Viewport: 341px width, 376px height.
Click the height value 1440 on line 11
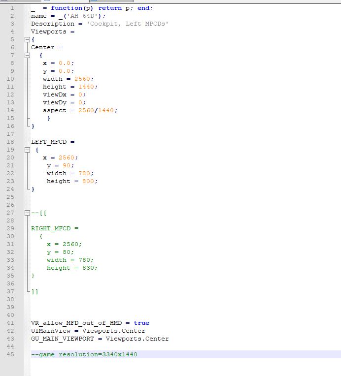(x=86, y=87)
